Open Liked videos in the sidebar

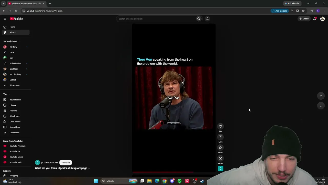pos(15,122)
